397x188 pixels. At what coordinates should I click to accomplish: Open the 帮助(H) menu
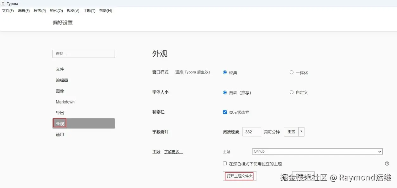point(105,11)
